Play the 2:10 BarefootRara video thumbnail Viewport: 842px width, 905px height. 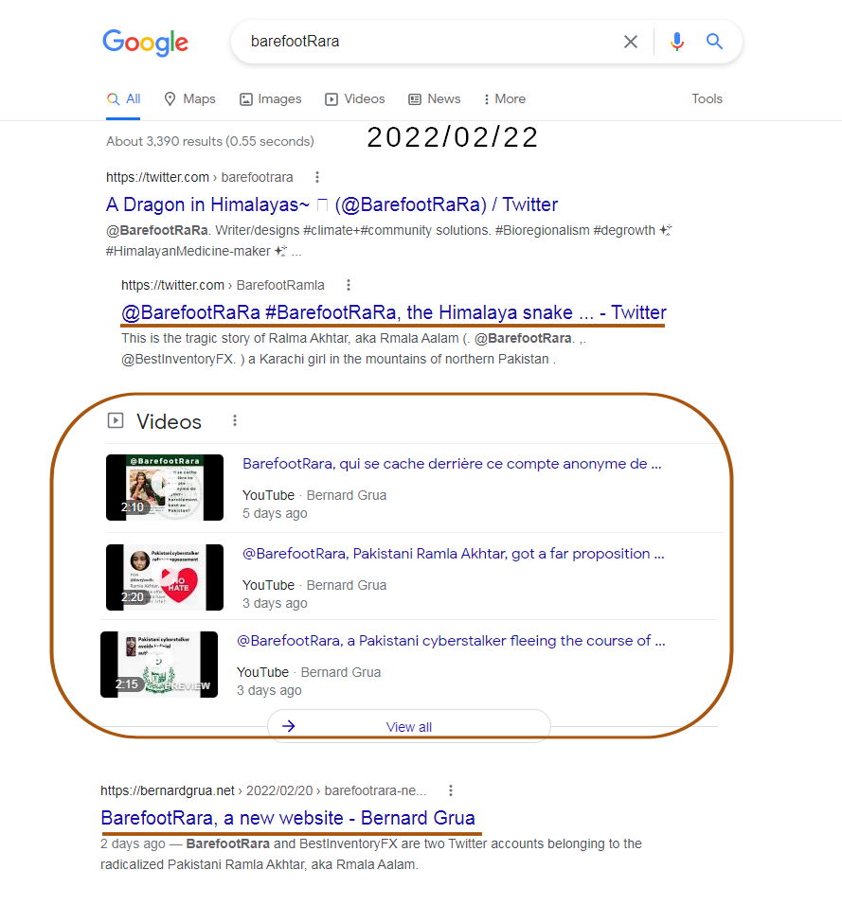(165, 487)
